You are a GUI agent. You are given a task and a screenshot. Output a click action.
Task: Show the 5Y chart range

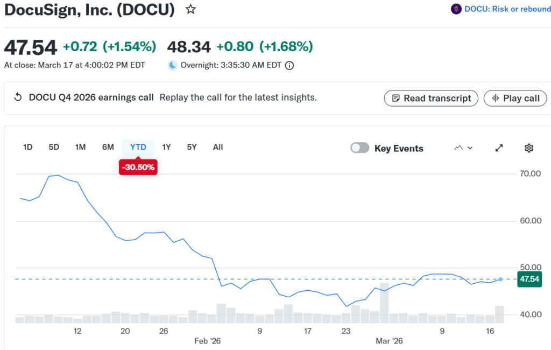pyautogui.click(x=192, y=147)
